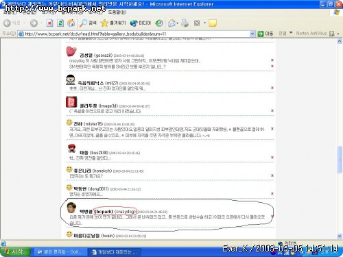Image resolution: width=343 pixels, height=257 pixels.
Task: Expand the Mail button dropdown arrow
Action: (178, 23)
